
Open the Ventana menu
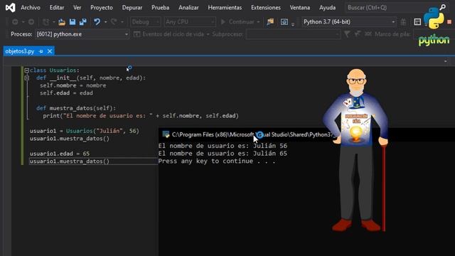pos(300,8)
